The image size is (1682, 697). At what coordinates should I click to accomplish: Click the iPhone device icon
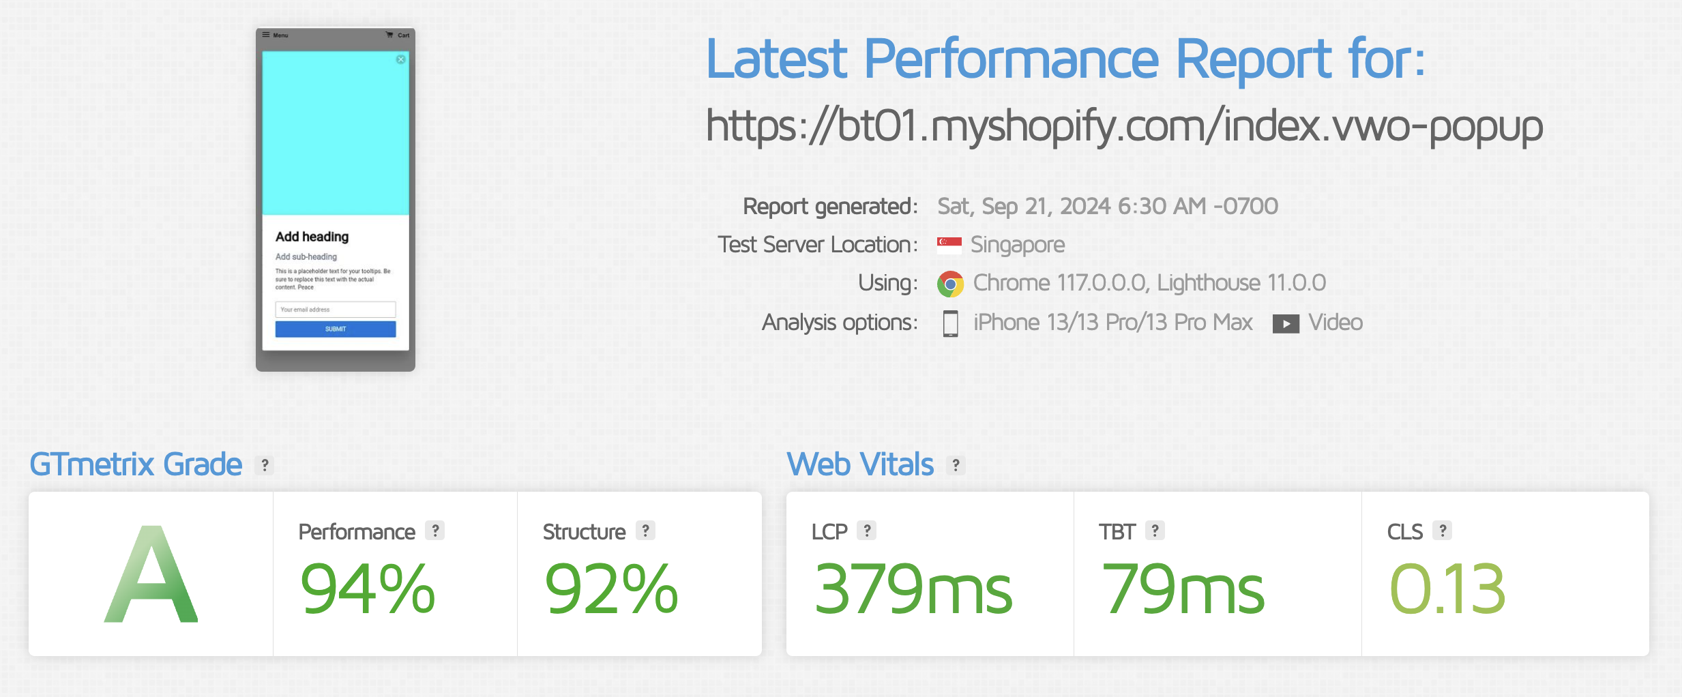[950, 323]
